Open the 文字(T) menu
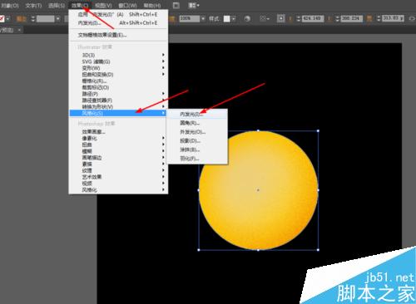The image size is (416, 304). pos(33,6)
